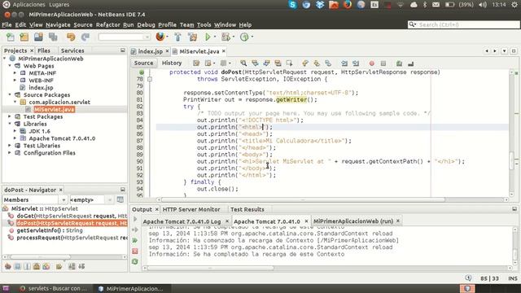The width and height of the screenshot is (521, 293).
Task: Run project with the green play icon
Action: tap(208, 37)
